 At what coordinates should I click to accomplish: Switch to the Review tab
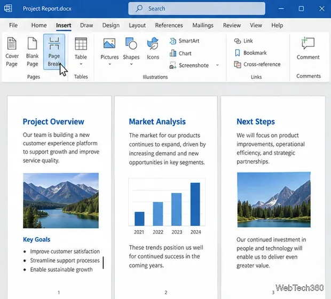click(232, 25)
